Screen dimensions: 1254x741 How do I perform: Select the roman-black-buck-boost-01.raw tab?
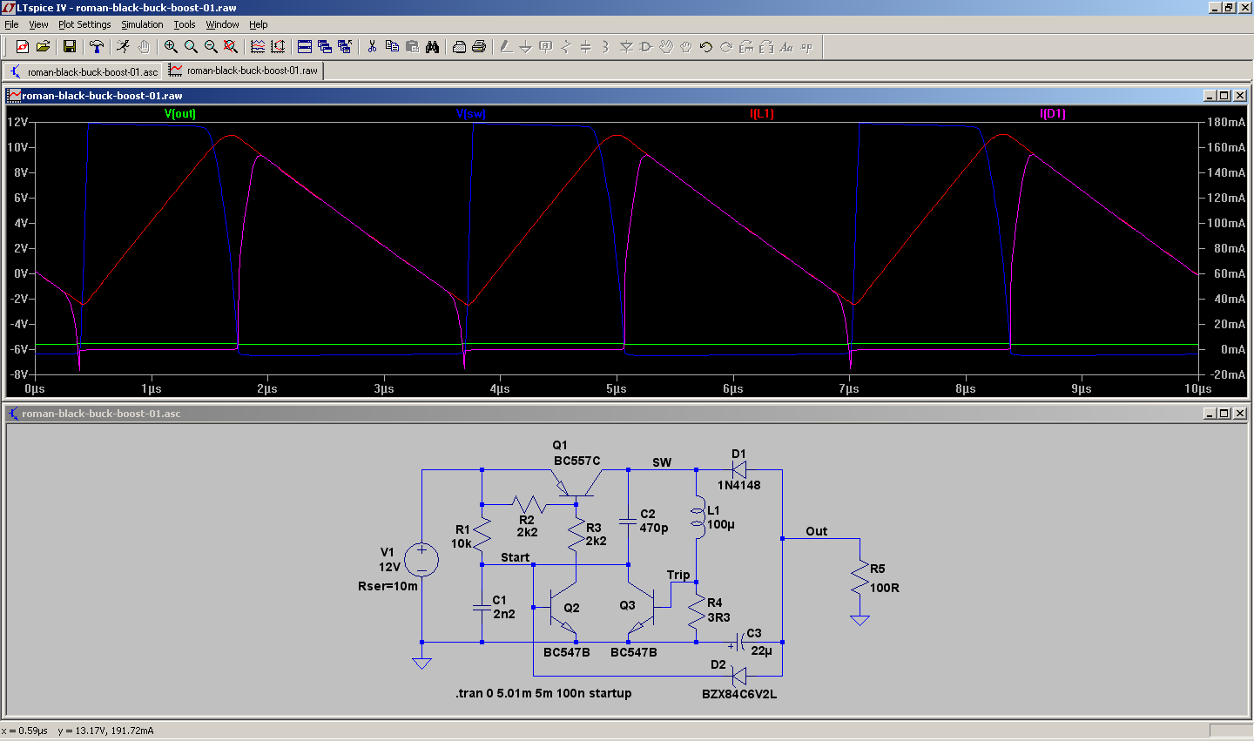[x=245, y=71]
